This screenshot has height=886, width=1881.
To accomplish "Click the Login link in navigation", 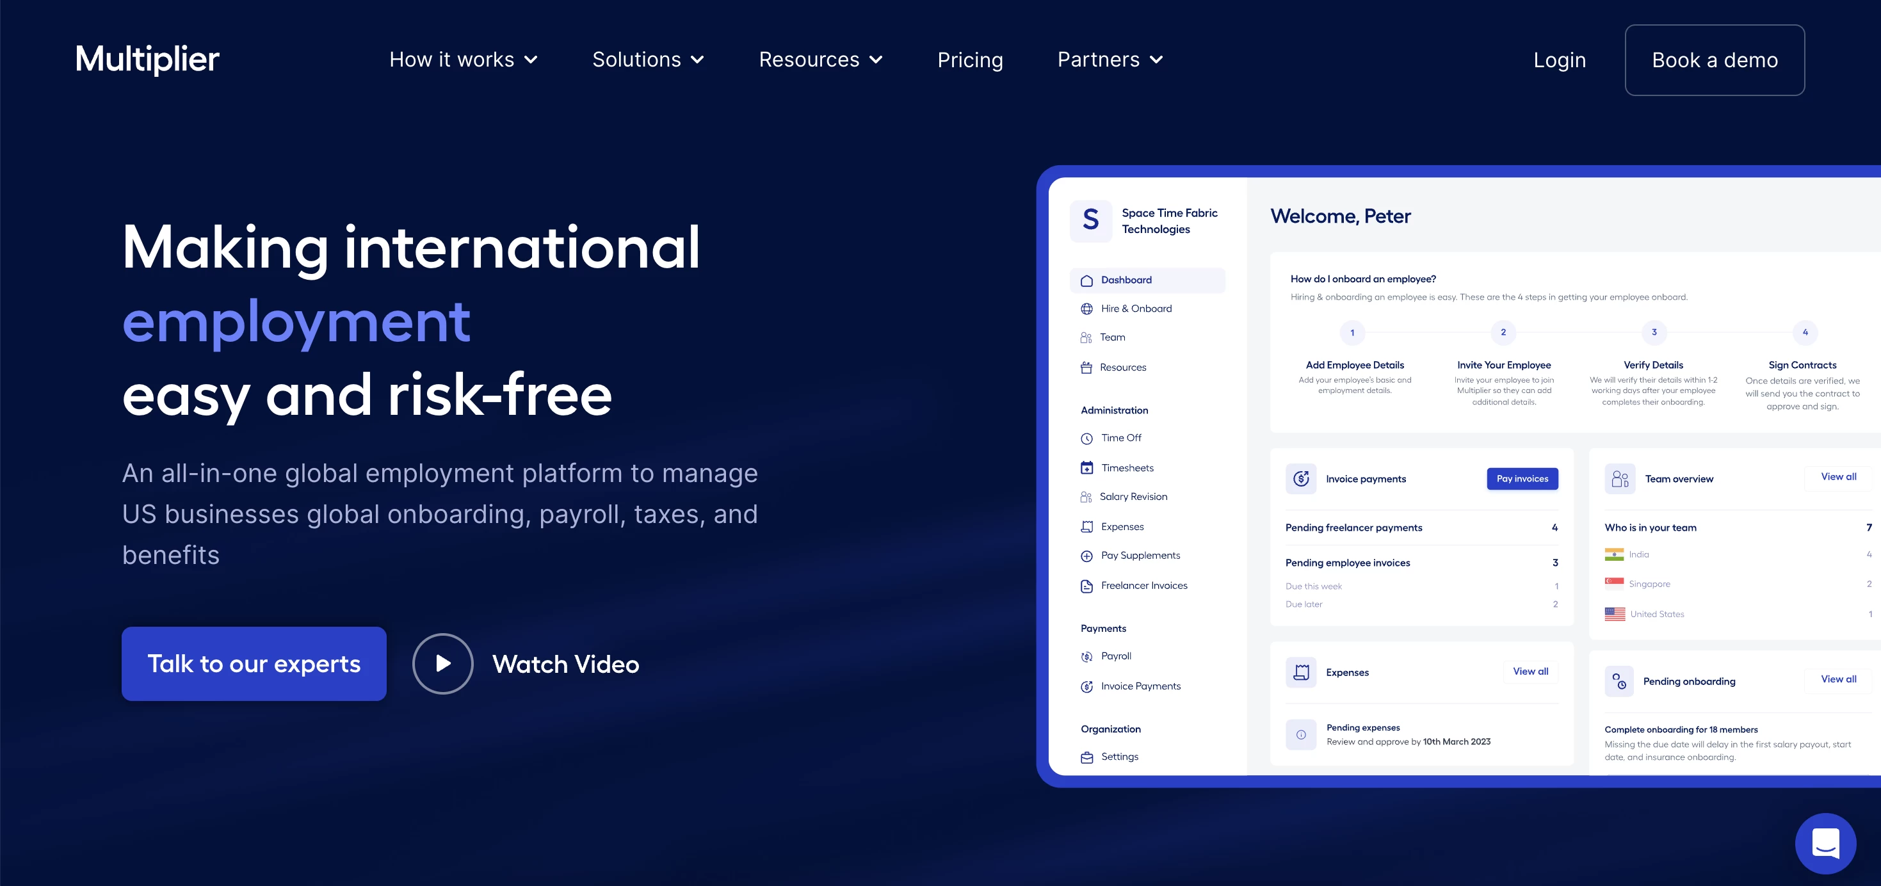I will point(1560,60).
